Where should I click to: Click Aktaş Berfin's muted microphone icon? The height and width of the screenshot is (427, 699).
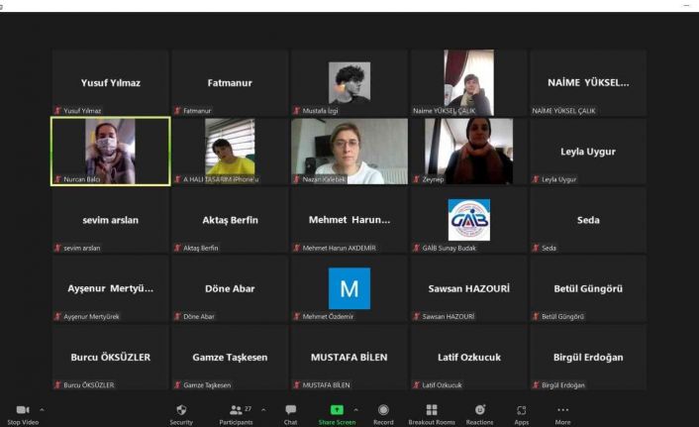click(177, 248)
